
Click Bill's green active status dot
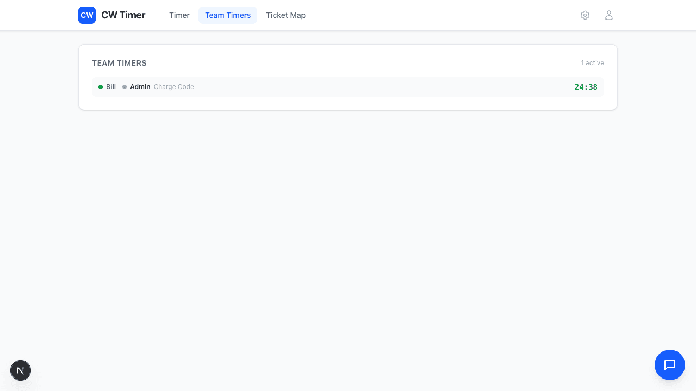(x=101, y=87)
